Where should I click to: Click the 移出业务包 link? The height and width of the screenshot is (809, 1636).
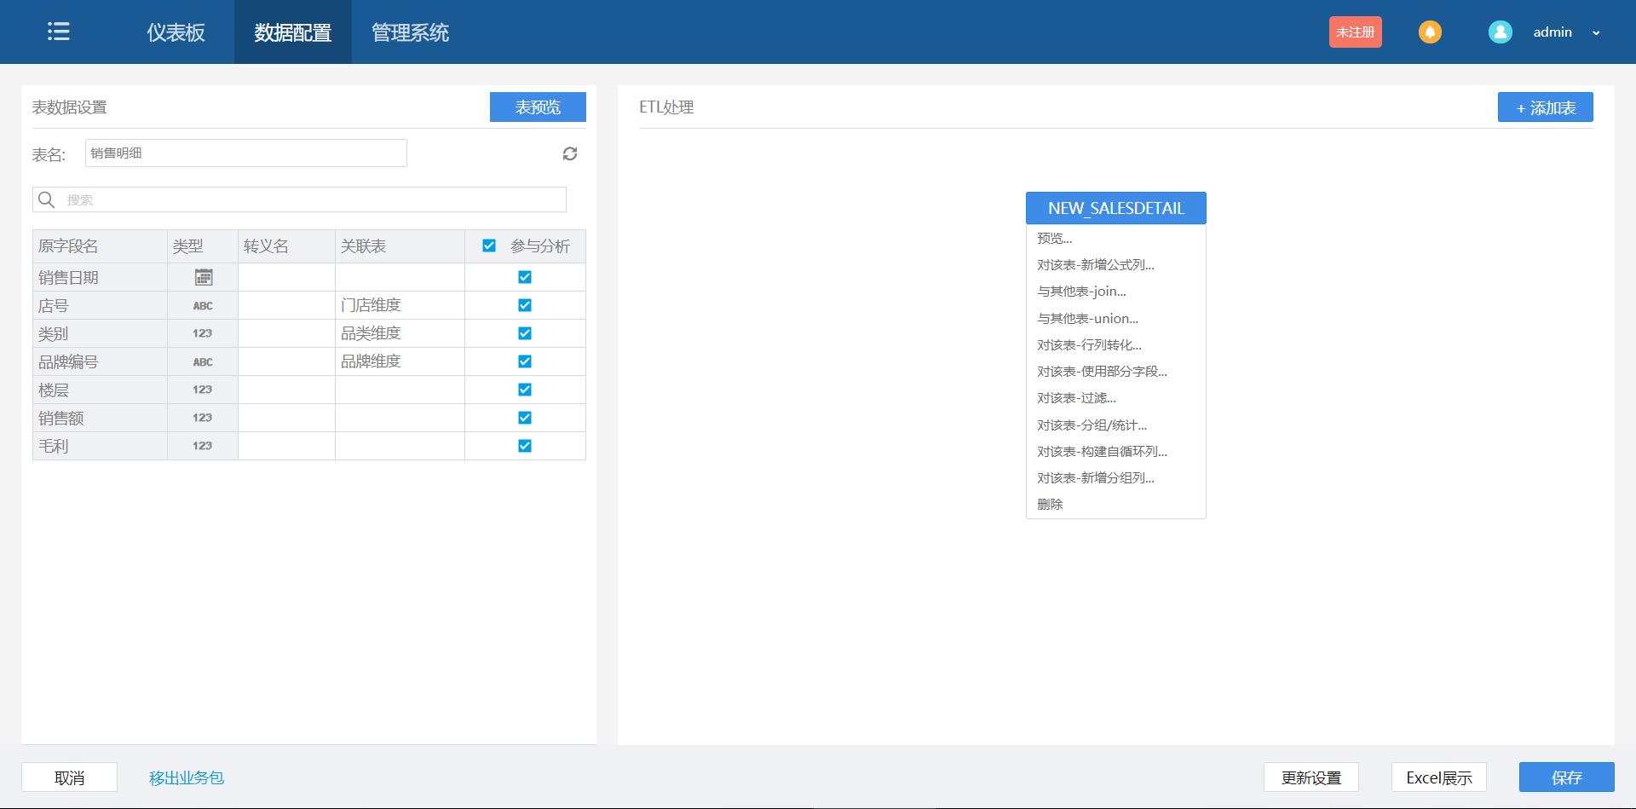point(186,777)
